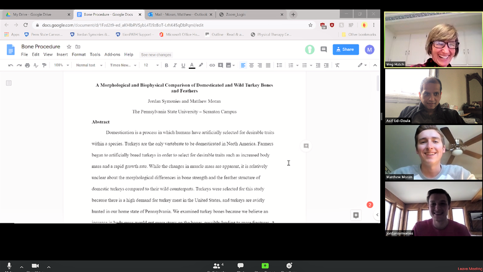Open line spacing options
The image size is (483, 272).
(x=279, y=65)
